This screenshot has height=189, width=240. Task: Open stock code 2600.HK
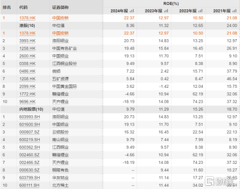[x=28, y=56]
